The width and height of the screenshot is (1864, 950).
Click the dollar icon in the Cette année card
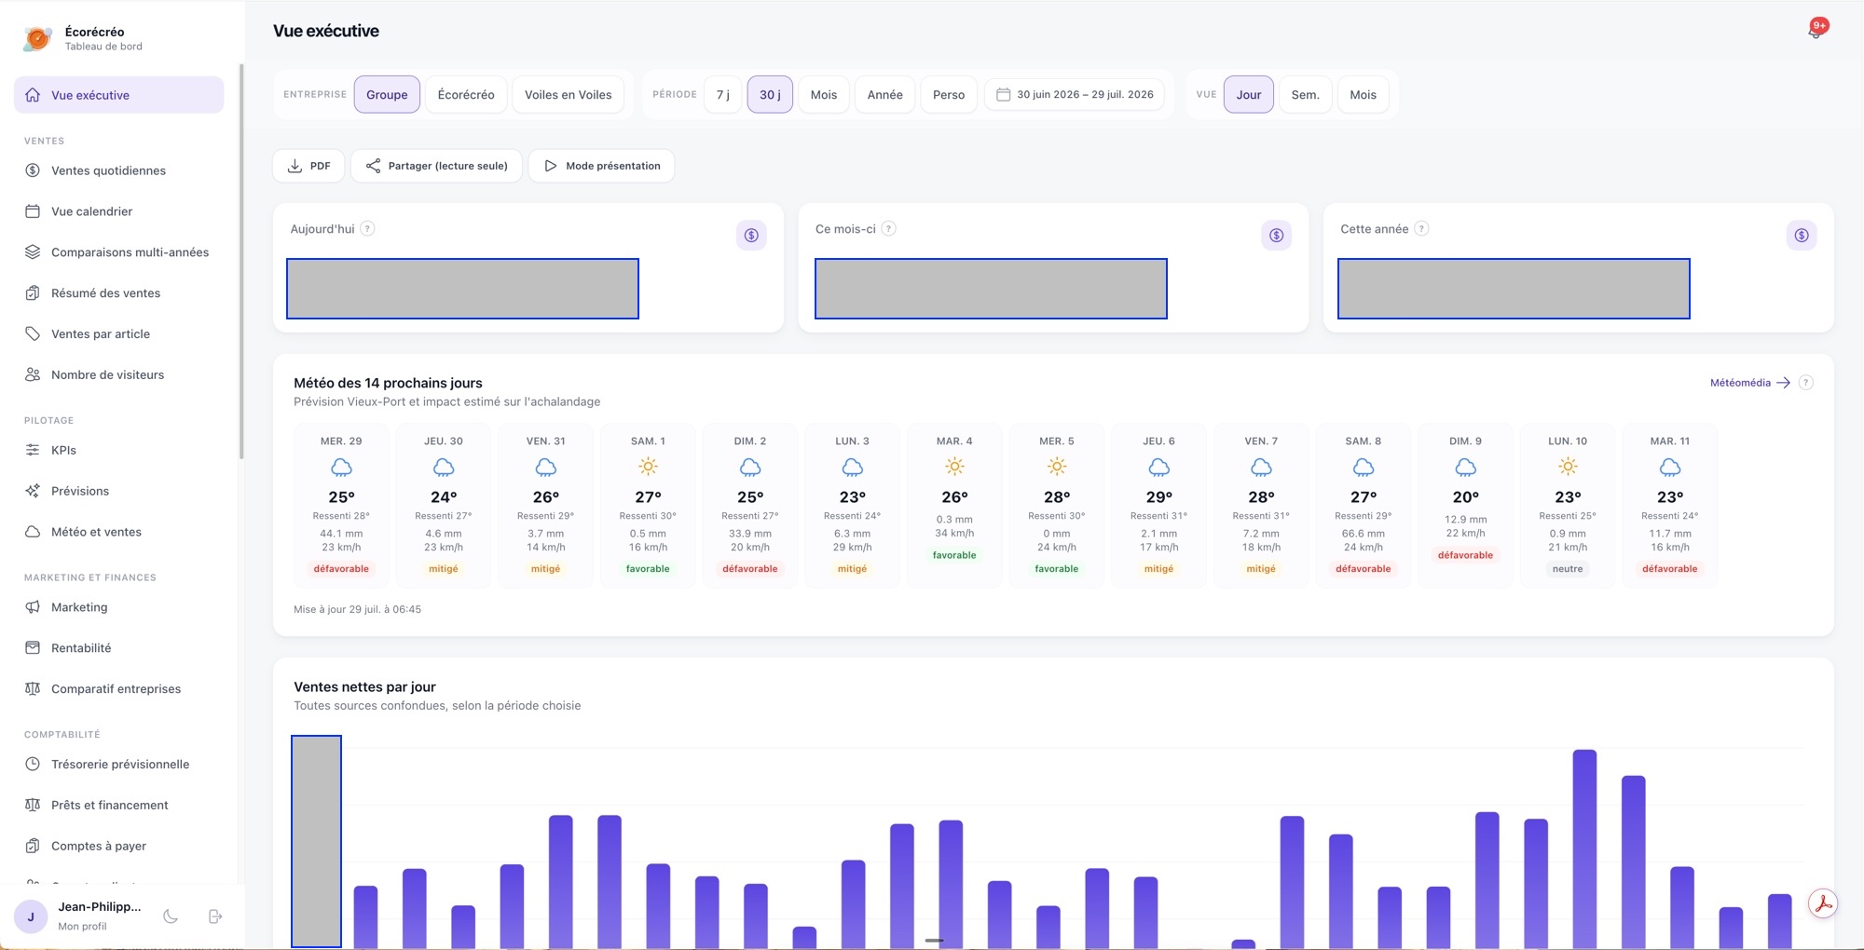click(1802, 236)
